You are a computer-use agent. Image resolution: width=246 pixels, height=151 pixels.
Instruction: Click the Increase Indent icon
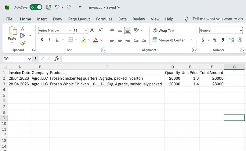click(144, 40)
